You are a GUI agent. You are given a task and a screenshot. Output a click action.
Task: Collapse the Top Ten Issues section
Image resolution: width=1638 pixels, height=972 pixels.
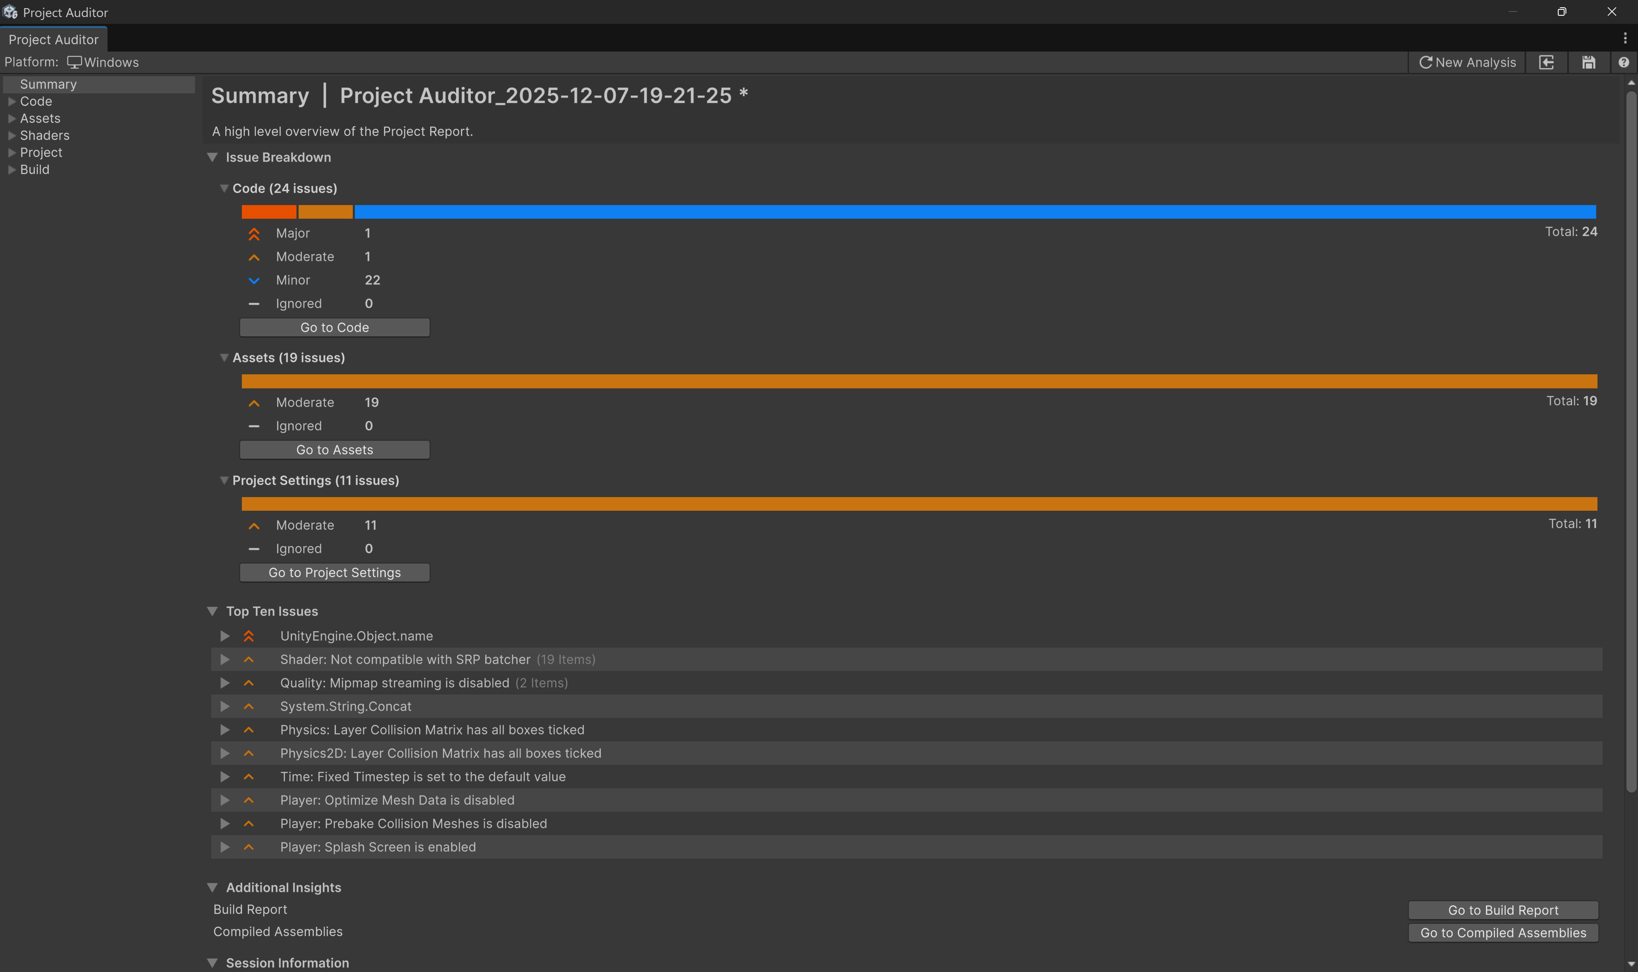pos(212,611)
